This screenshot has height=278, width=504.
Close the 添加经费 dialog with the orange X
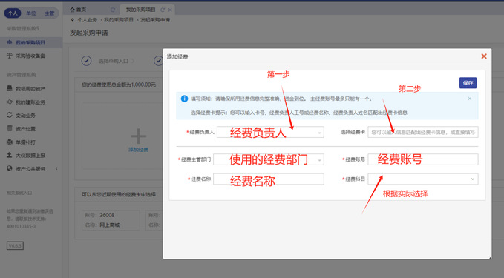coord(484,56)
